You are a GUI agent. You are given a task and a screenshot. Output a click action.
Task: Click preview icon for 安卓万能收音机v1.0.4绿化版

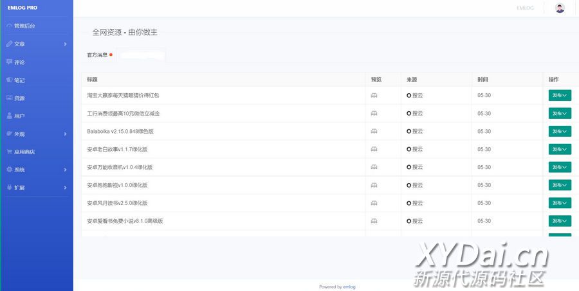pos(374,167)
